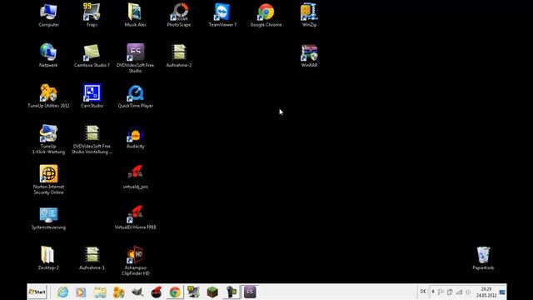Image resolution: width=533 pixels, height=300 pixels.
Task: Open GIMP from the taskbar
Action: [137, 292]
